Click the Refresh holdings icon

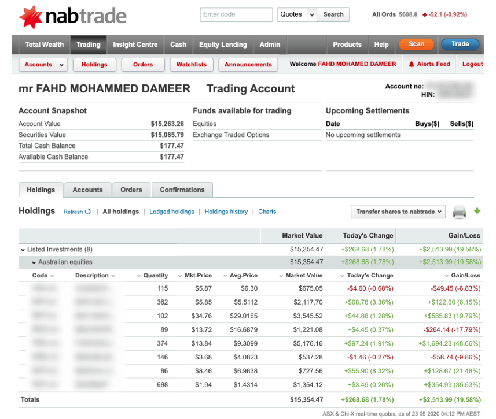click(88, 212)
